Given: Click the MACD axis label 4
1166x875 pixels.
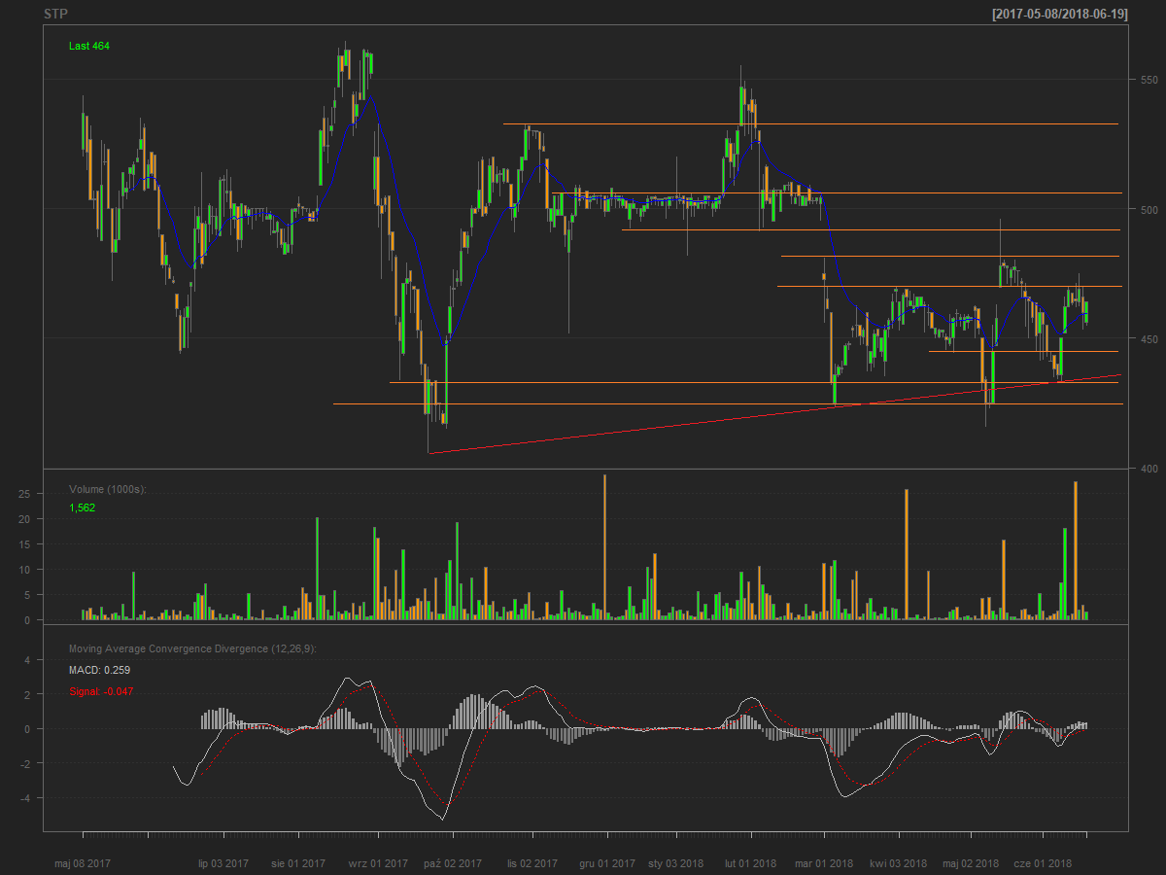Looking at the screenshot, I should tap(26, 660).
